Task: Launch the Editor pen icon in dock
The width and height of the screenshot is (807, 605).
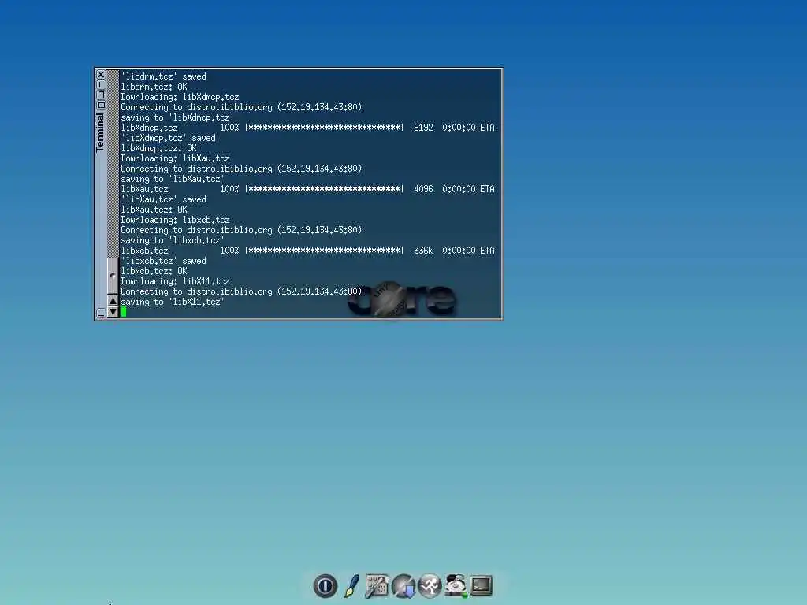Action: coord(351,585)
